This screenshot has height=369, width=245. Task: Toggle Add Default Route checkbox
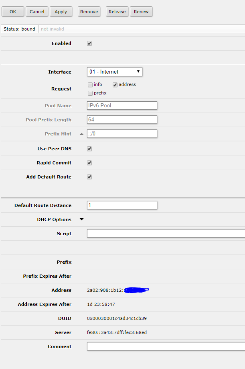tap(89, 177)
